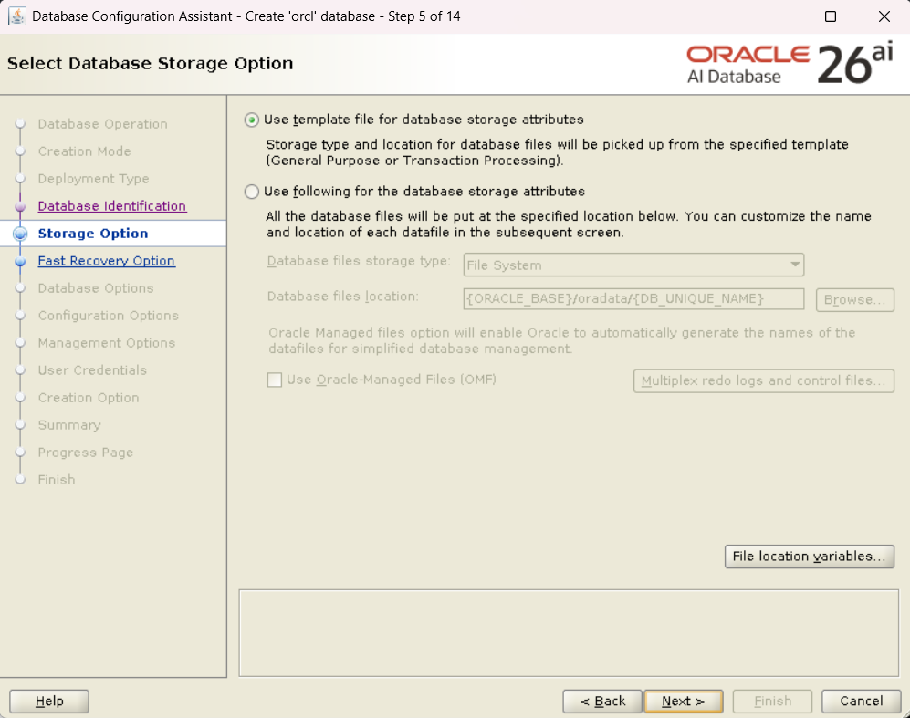Open File location variables dialog

[x=809, y=557]
